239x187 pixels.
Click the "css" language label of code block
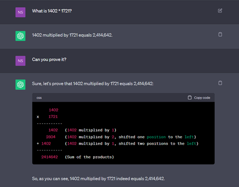(x=39, y=98)
